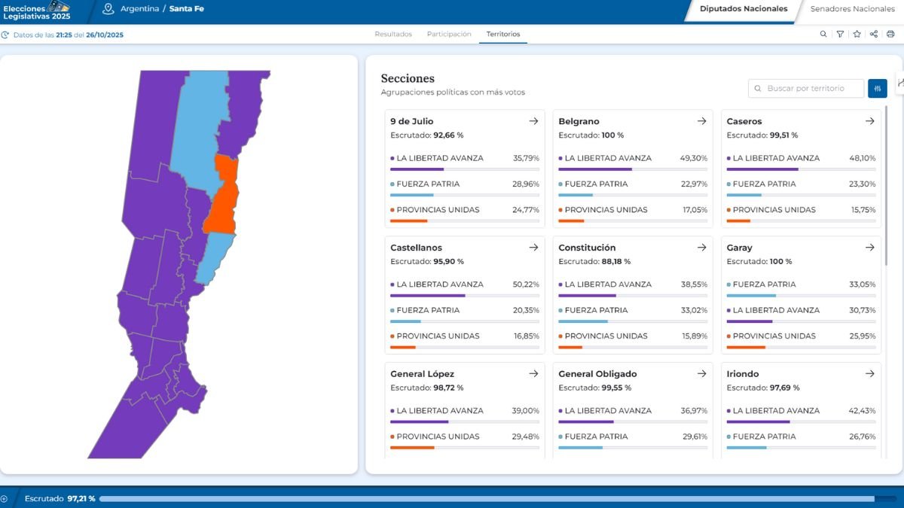
Task: Click the Argentina breadcrumb link
Action: (x=139, y=9)
